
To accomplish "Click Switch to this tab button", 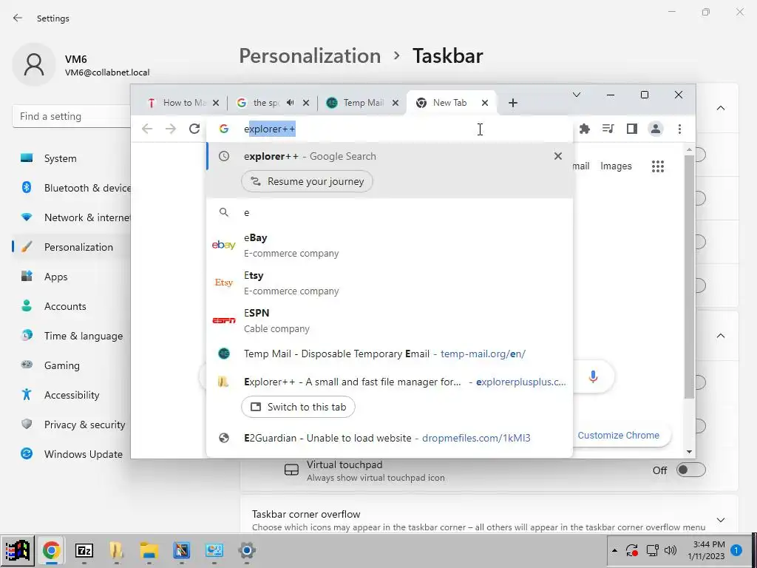I will click(x=299, y=408).
